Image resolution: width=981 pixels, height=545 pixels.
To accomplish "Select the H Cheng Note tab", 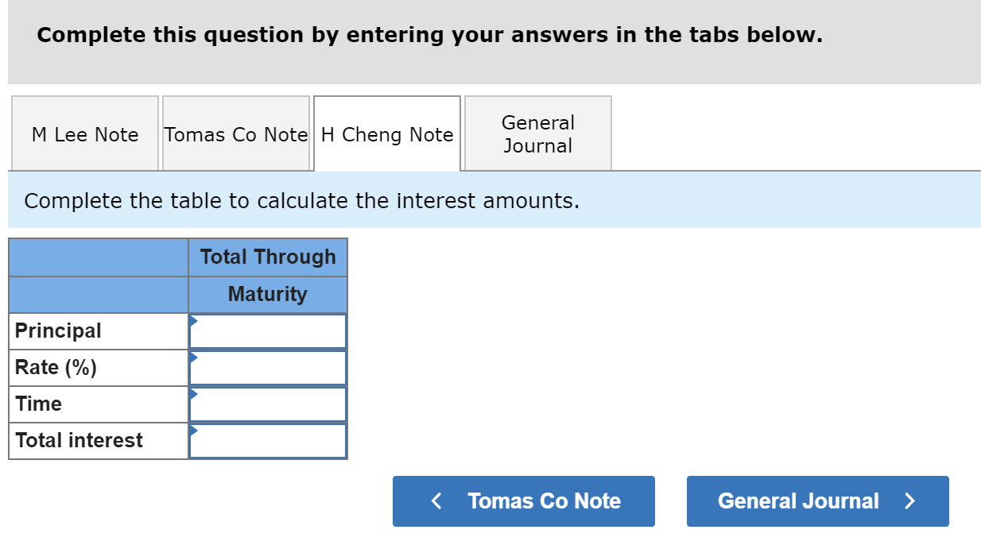I will tap(386, 133).
